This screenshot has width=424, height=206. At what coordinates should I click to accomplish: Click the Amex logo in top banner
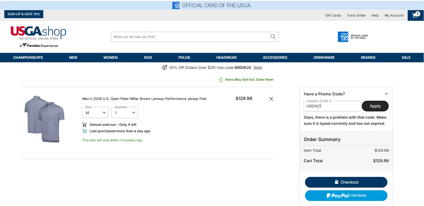[176, 5]
